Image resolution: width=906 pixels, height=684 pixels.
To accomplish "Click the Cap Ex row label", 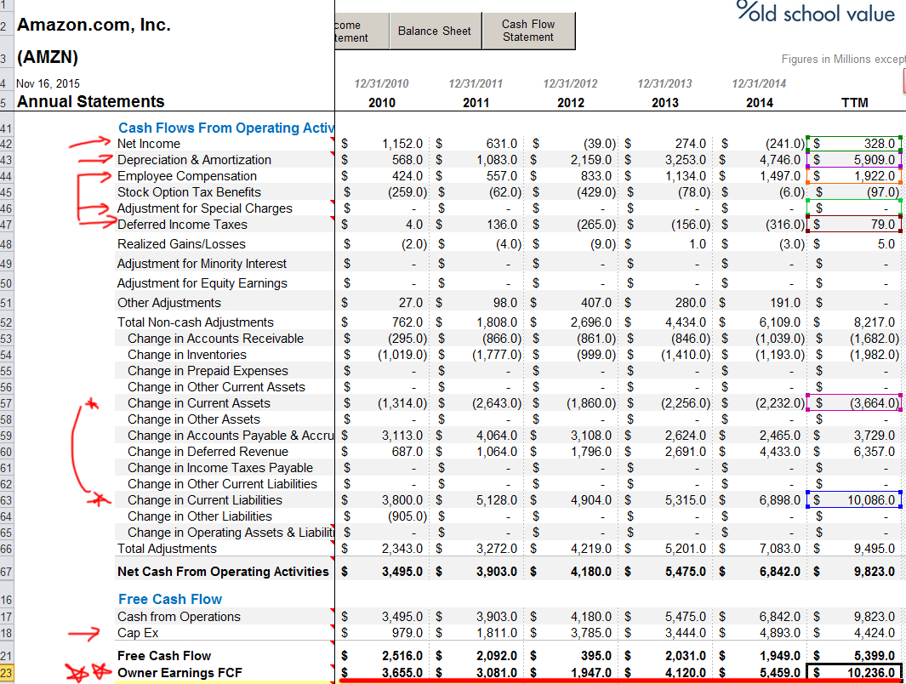I will point(138,633).
